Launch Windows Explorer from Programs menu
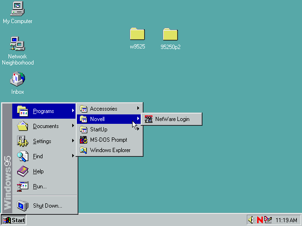The image size is (302, 226). [109, 150]
